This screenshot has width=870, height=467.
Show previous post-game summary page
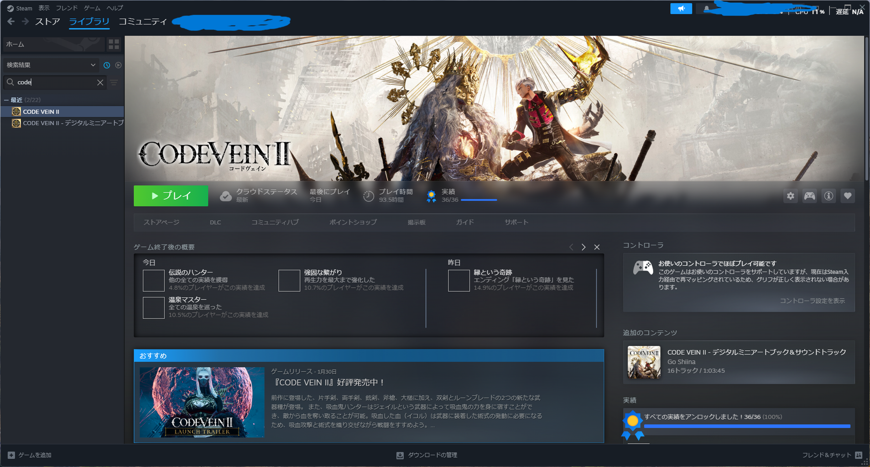(x=571, y=247)
